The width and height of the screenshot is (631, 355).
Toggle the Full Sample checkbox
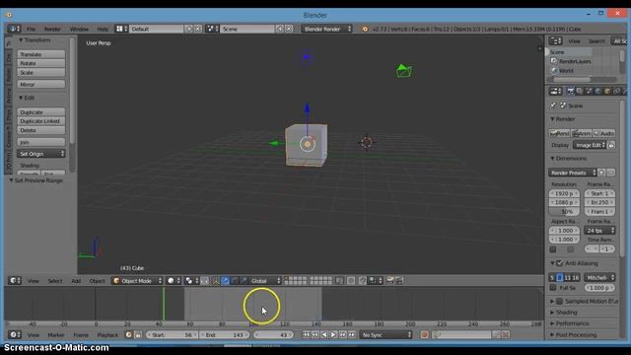pos(553,288)
